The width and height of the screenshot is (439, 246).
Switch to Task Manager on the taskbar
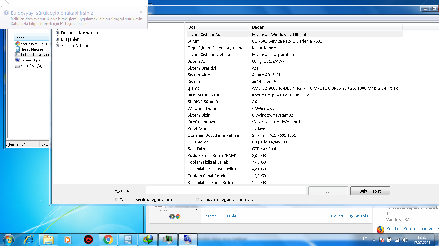tap(168, 240)
